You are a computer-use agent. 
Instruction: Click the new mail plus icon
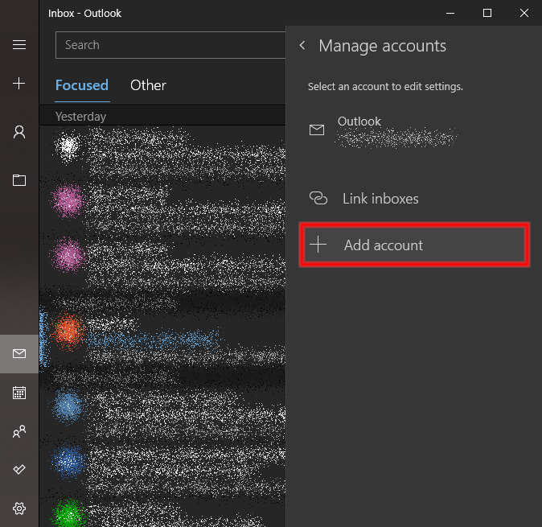(19, 84)
